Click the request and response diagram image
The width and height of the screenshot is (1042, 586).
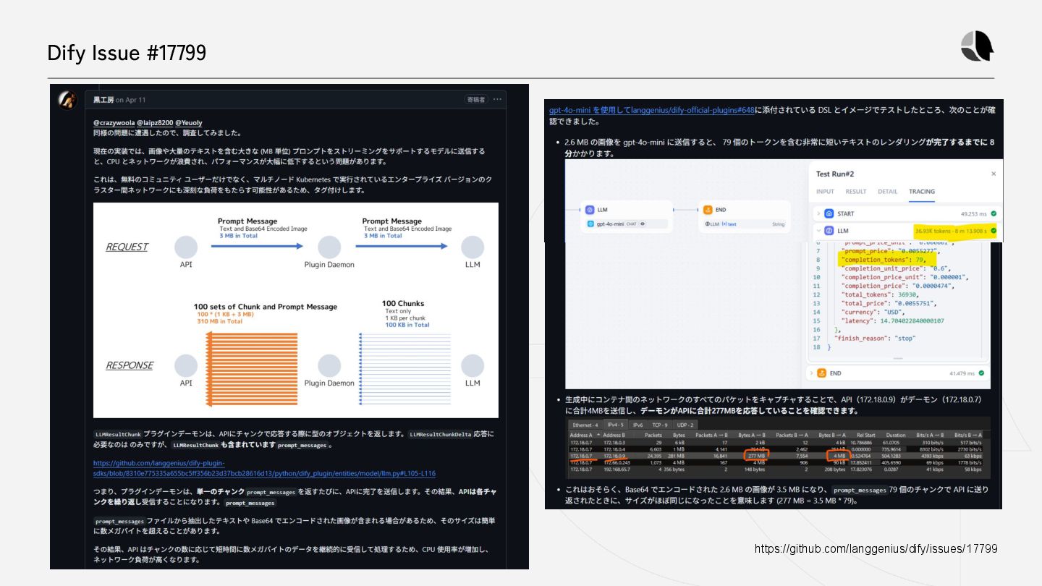tap(296, 310)
